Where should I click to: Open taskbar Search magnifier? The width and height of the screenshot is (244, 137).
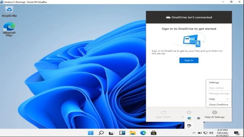[x=101, y=133]
